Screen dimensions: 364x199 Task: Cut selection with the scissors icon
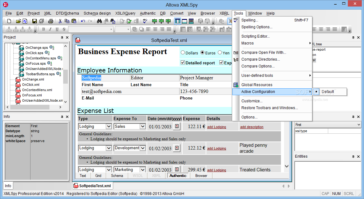[x=60, y=21]
